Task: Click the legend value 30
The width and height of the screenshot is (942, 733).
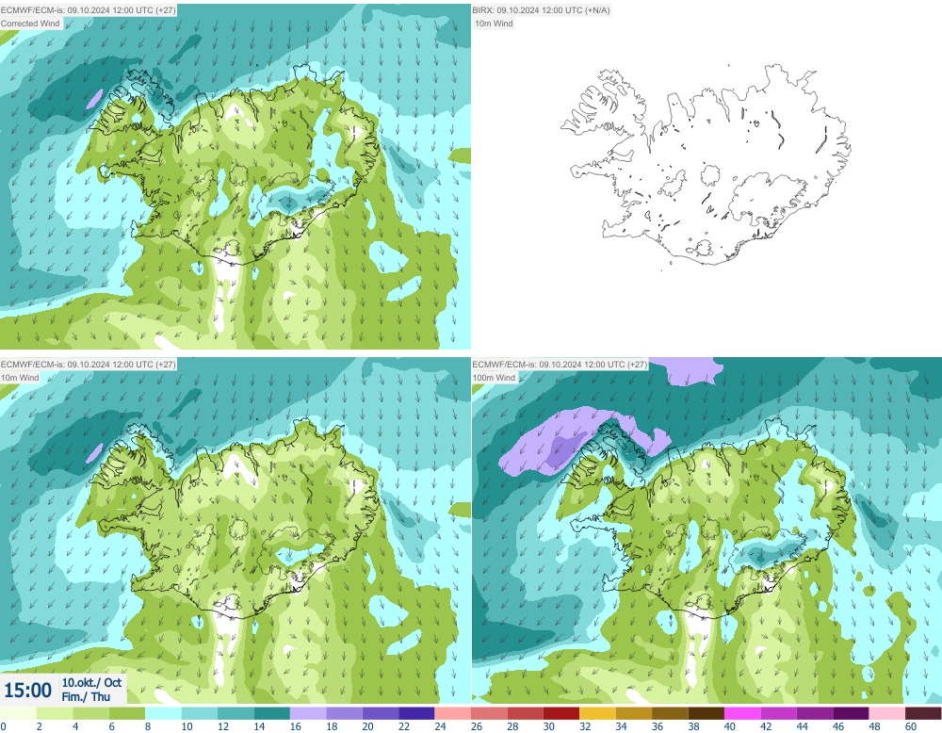Action: (x=549, y=726)
